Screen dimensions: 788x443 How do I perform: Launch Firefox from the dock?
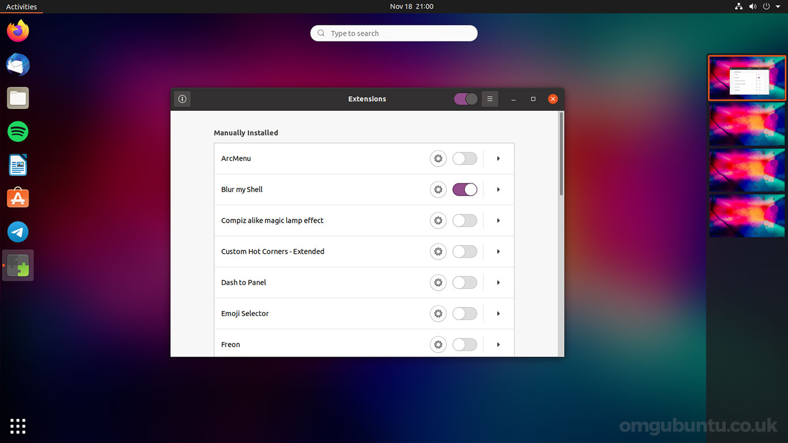point(18,31)
